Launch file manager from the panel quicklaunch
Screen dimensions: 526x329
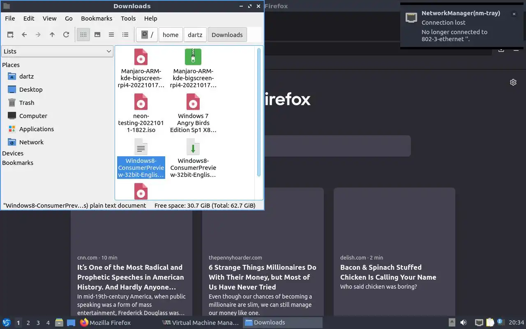click(59, 323)
